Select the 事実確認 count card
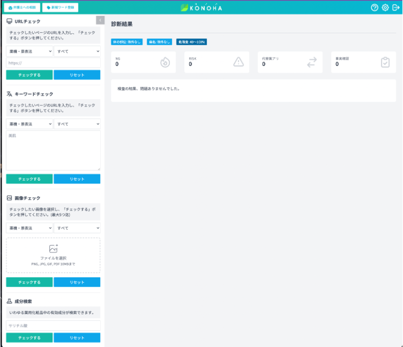This screenshot has width=403, height=347. pos(364,62)
